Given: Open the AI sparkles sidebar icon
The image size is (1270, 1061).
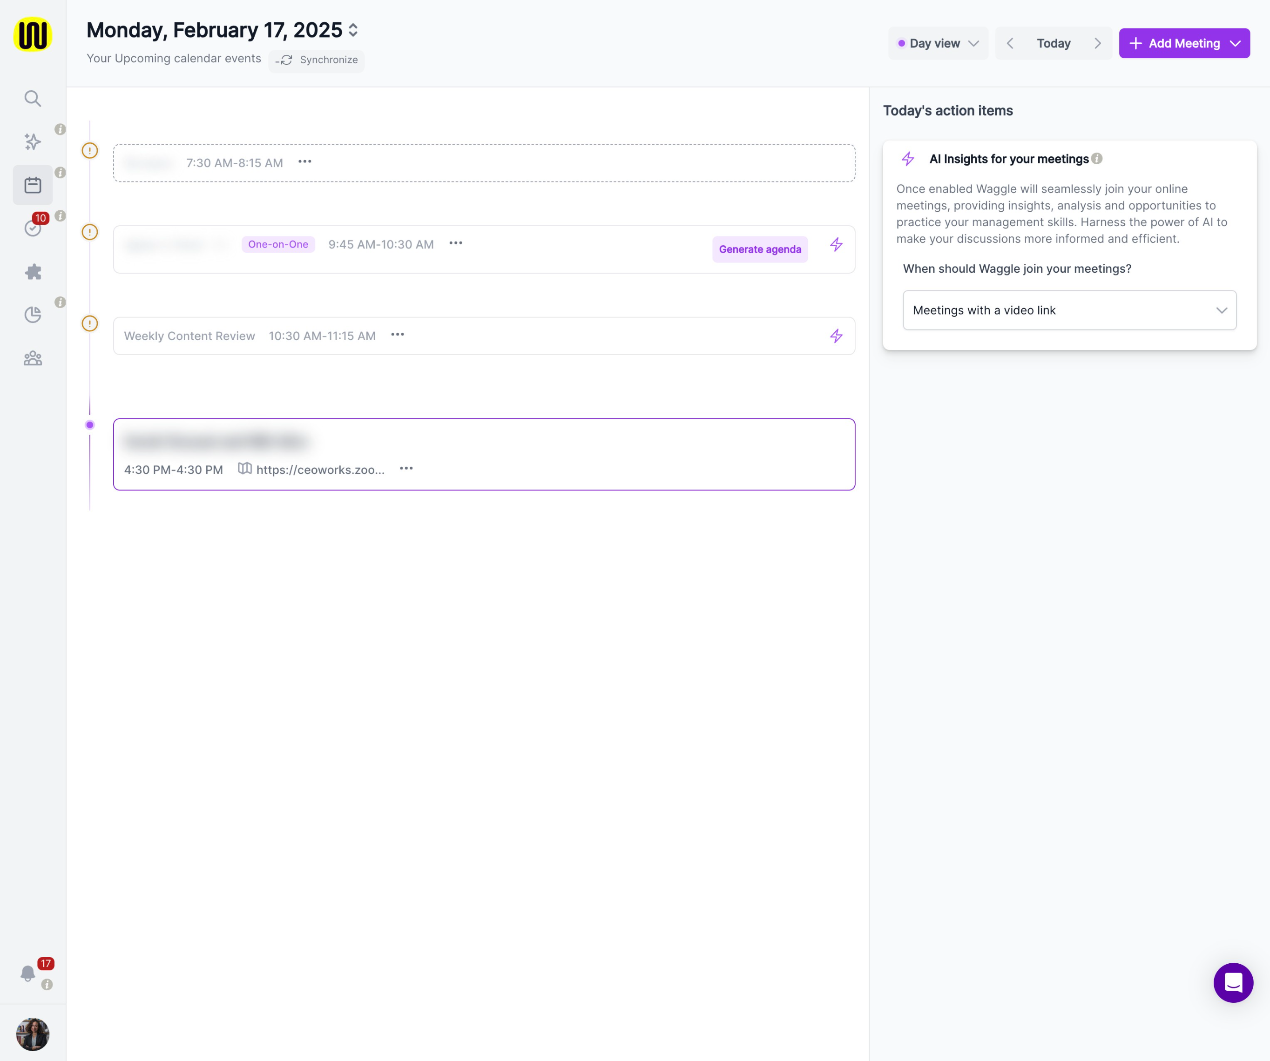Looking at the screenshot, I should [33, 141].
